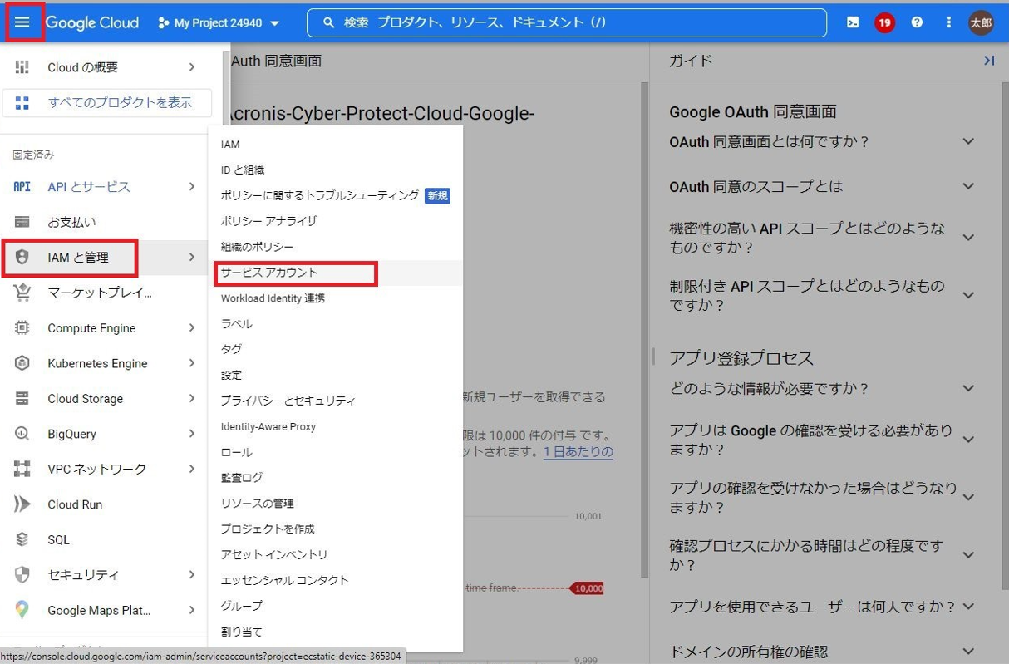Click すべてのプロダクトを表示 button

(107, 103)
